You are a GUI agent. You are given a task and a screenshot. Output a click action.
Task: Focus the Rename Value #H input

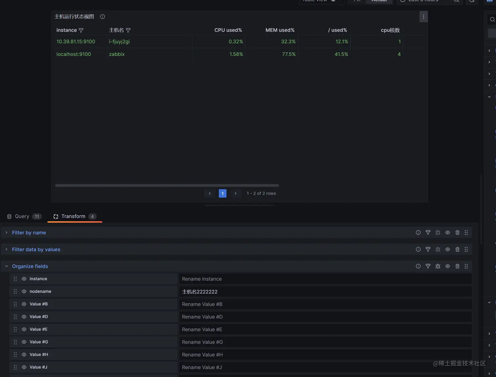pyautogui.click(x=325, y=355)
